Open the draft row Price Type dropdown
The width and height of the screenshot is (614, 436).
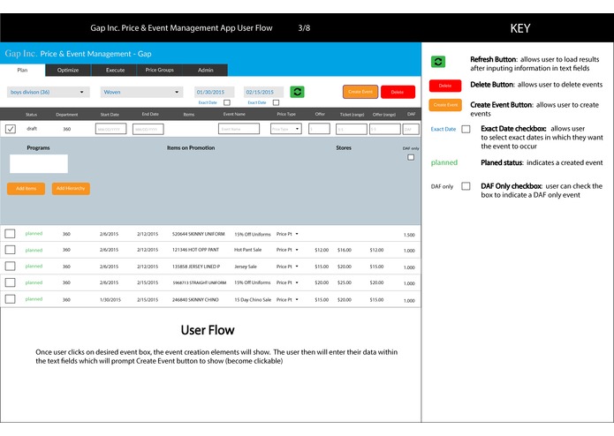[286, 129]
